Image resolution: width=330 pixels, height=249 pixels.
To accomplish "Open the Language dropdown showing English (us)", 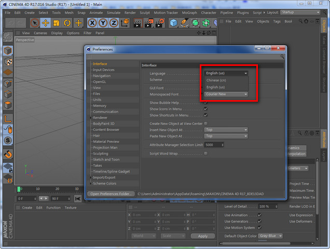I will [x=226, y=73].
